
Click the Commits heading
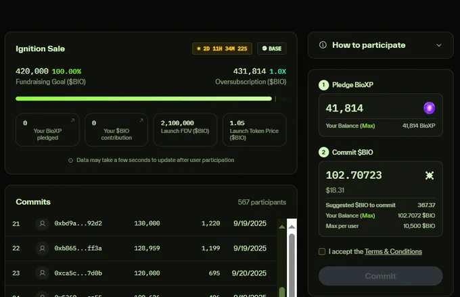(33, 202)
